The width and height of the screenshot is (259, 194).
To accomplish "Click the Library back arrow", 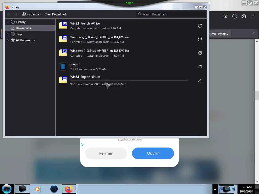I will [x=9, y=14].
